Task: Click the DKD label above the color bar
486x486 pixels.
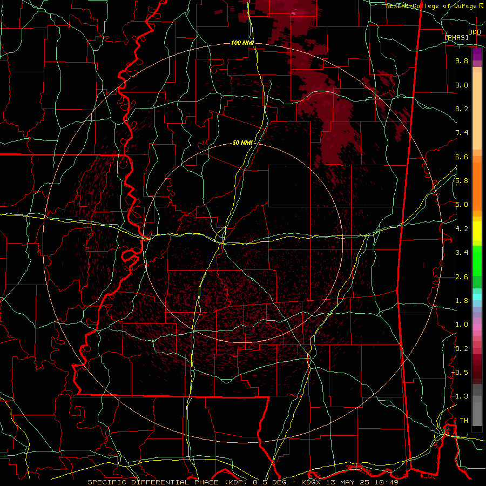Action: pyautogui.click(x=475, y=32)
